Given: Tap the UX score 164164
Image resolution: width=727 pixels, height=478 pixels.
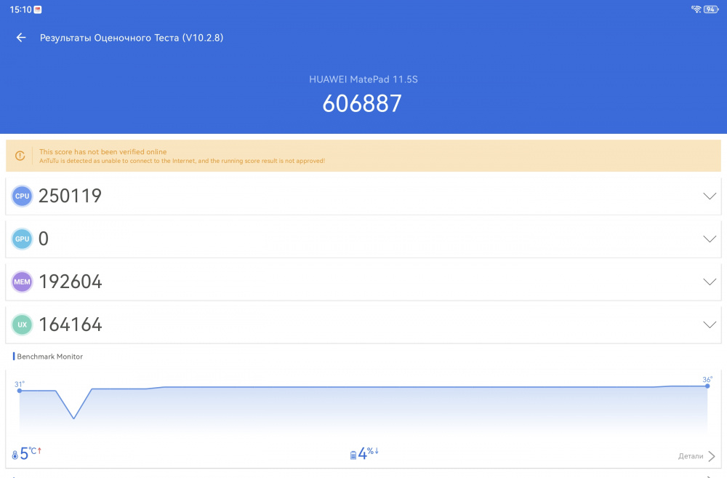Looking at the screenshot, I should click(71, 325).
